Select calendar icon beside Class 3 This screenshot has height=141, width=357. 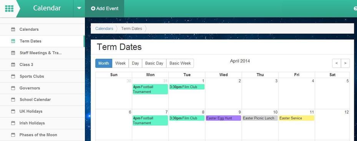(x=13, y=65)
